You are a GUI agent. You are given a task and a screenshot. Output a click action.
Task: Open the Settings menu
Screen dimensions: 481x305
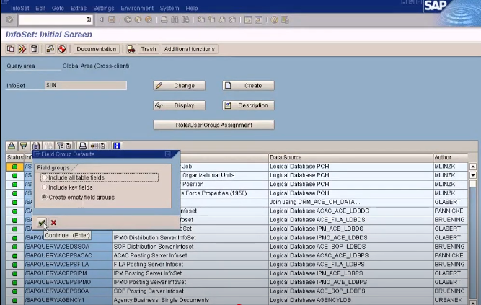[104, 8]
